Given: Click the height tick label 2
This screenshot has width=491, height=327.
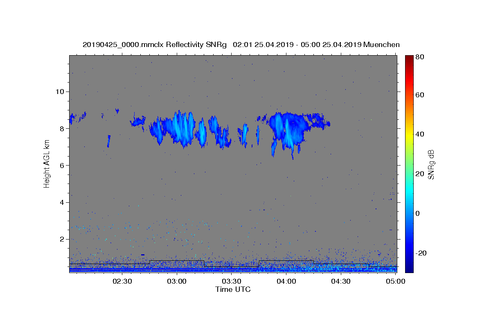Looking at the screenshot, I should (63, 239).
